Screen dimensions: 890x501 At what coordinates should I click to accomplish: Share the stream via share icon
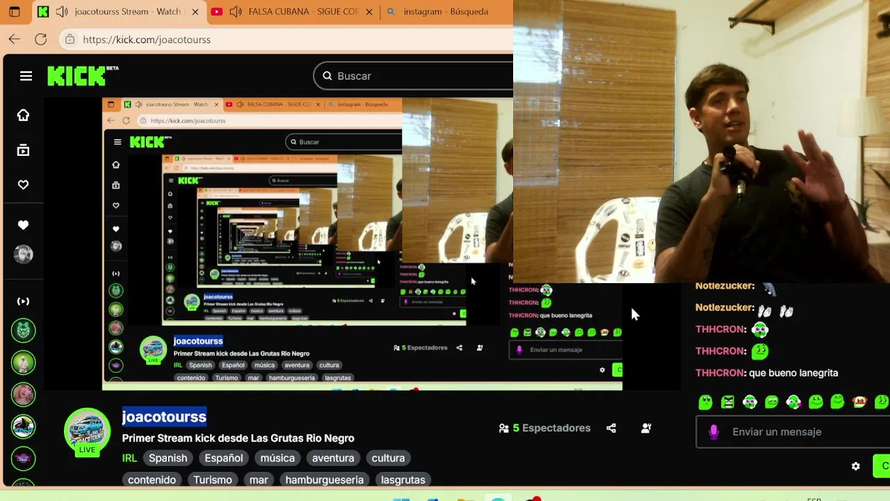pyautogui.click(x=611, y=428)
